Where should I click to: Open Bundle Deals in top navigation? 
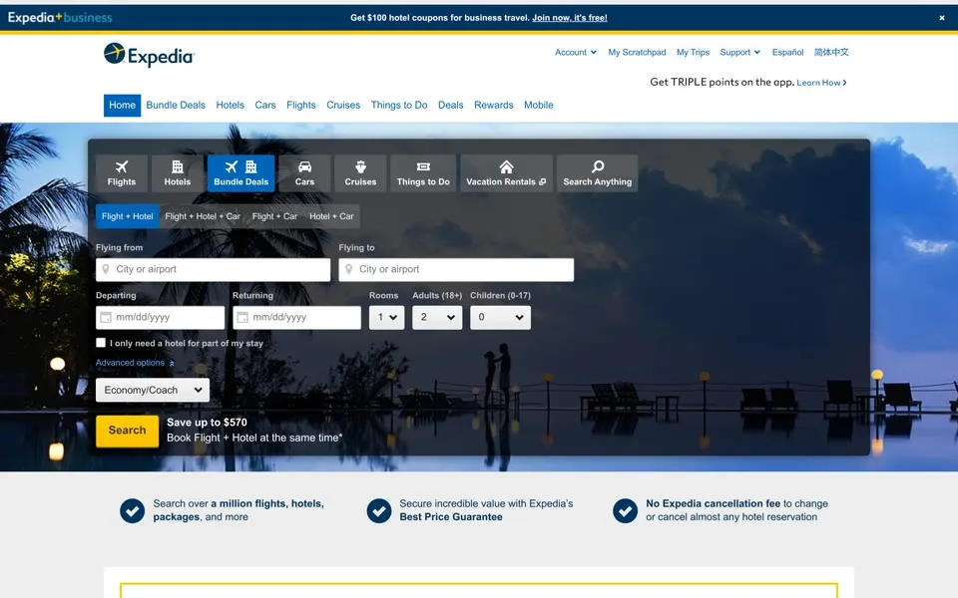click(x=176, y=105)
